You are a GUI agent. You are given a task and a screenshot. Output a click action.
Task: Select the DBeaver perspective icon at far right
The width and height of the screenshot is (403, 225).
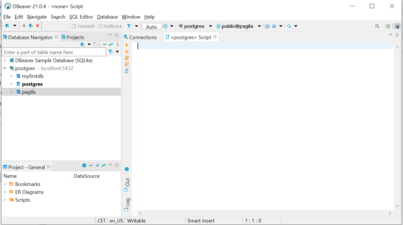[x=397, y=26]
